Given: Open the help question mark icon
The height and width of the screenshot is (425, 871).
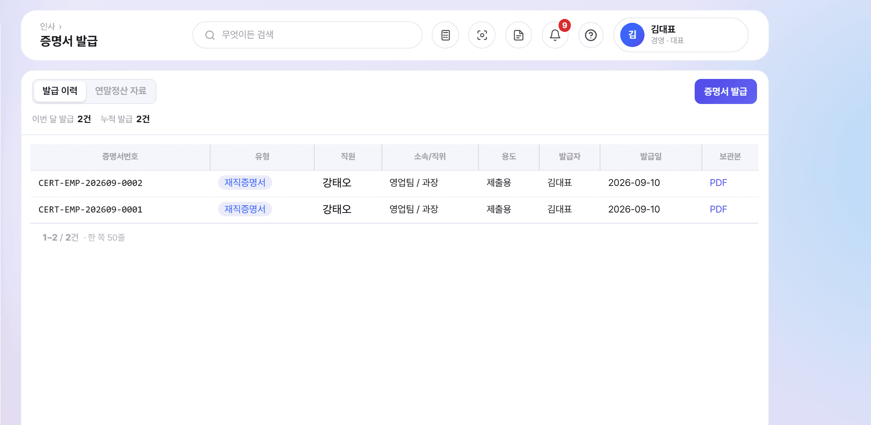Looking at the screenshot, I should pos(591,35).
